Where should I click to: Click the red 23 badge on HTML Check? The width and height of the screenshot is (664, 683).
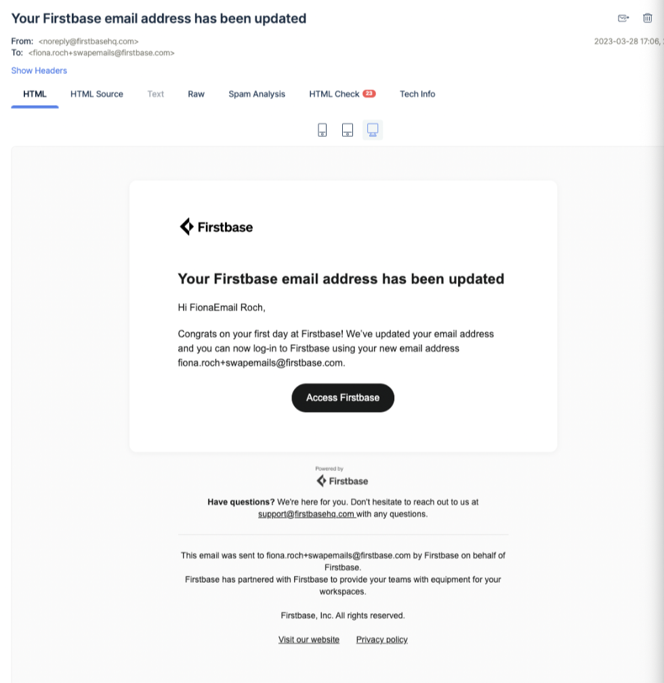coord(369,94)
